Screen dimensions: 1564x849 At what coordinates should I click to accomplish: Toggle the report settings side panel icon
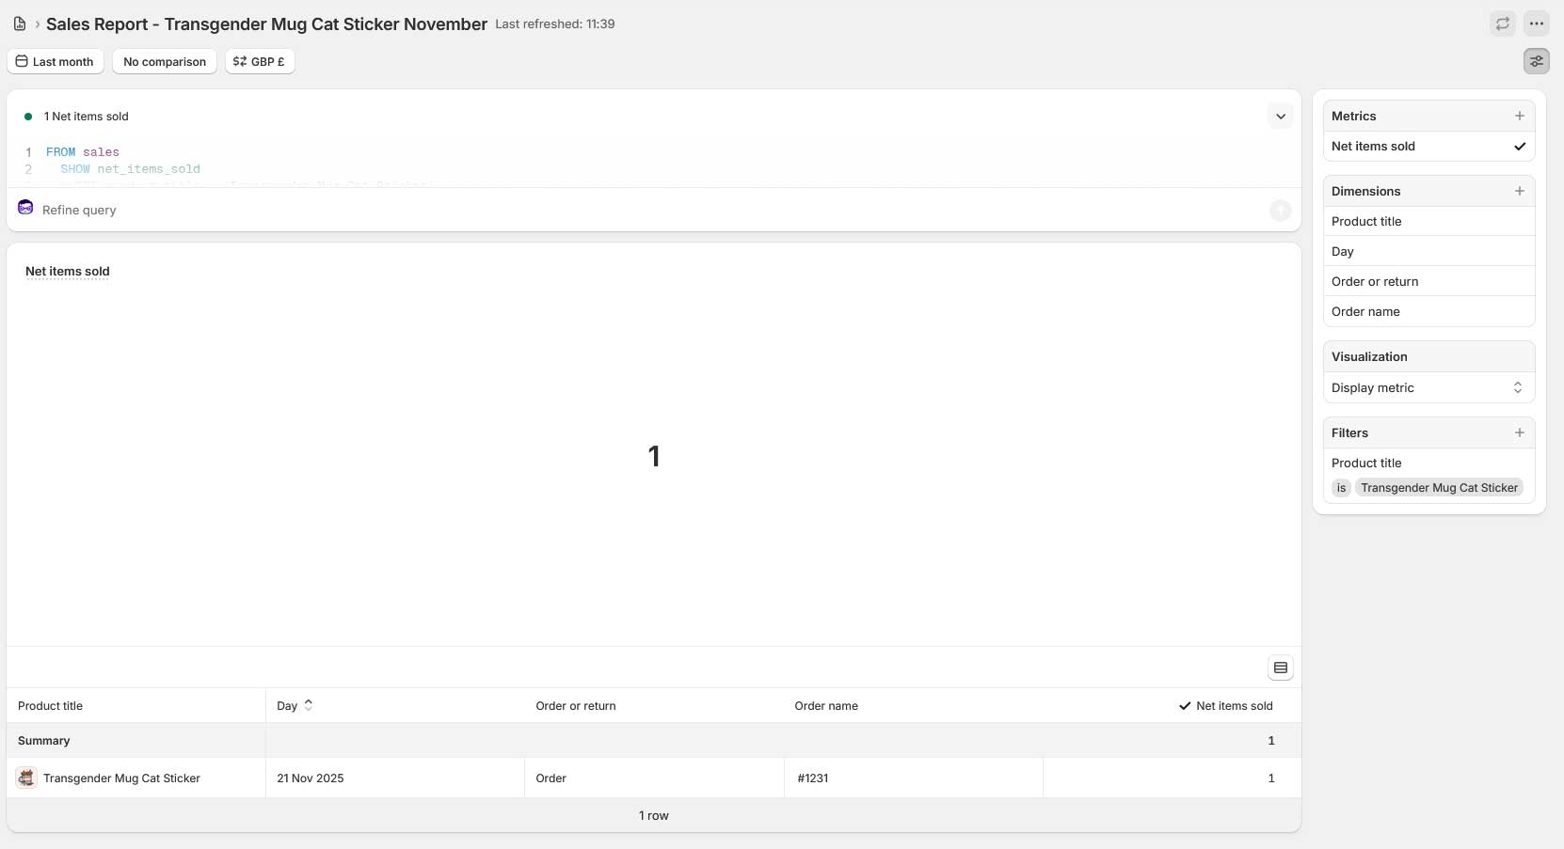(1537, 61)
